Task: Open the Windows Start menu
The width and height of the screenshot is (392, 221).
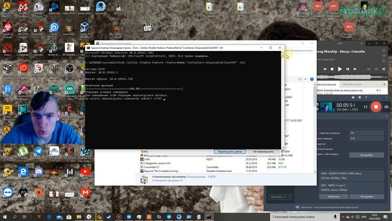Action: tap(4, 217)
